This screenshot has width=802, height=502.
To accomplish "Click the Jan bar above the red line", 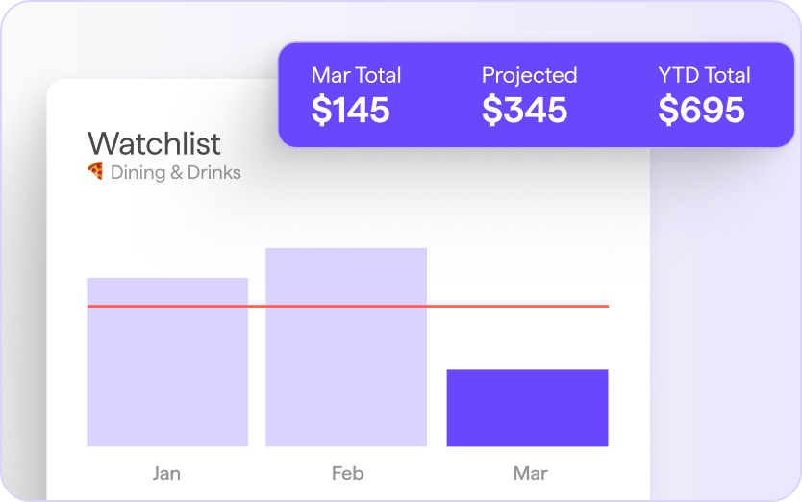I will pyautogui.click(x=167, y=291).
